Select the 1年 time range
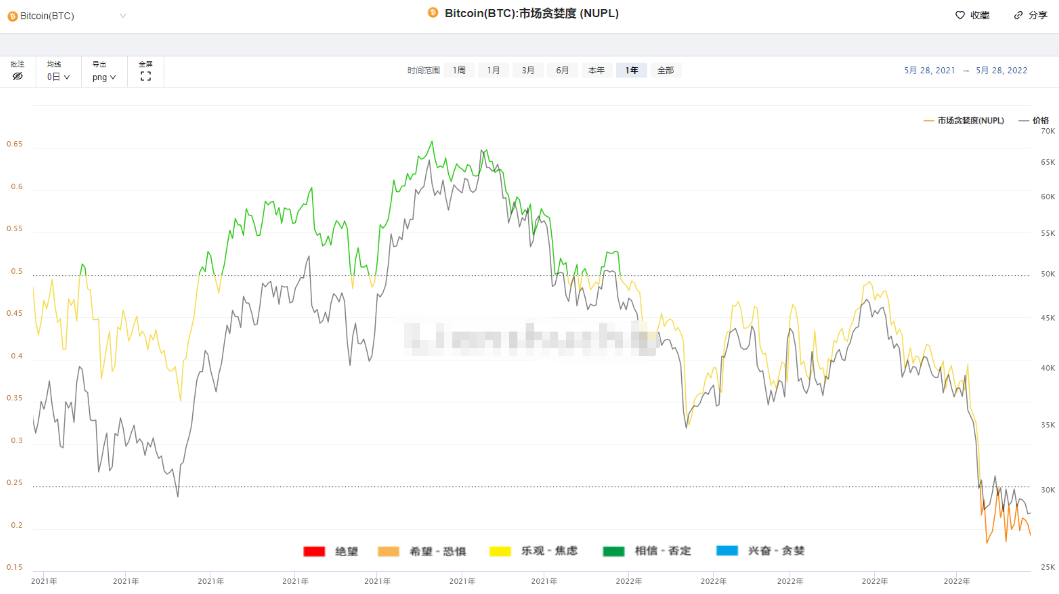This screenshot has height=594, width=1059. [x=631, y=70]
